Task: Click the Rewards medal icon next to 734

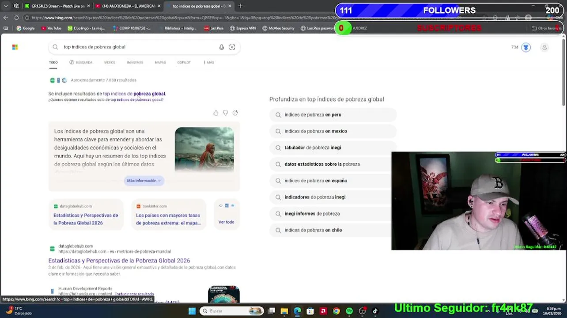Action: [x=525, y=47]
